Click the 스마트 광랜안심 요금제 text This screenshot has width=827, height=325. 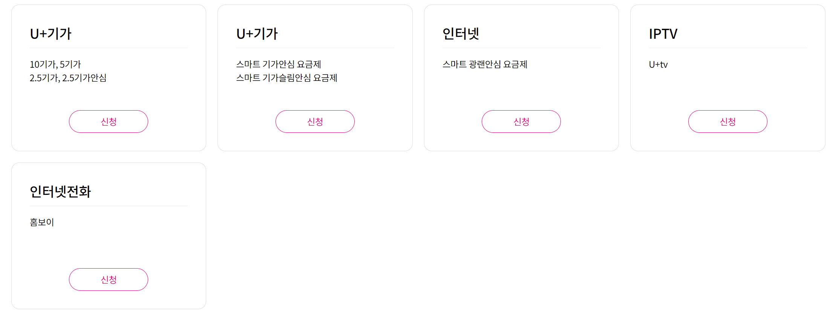pyautogui.click(x=485, y=64)
